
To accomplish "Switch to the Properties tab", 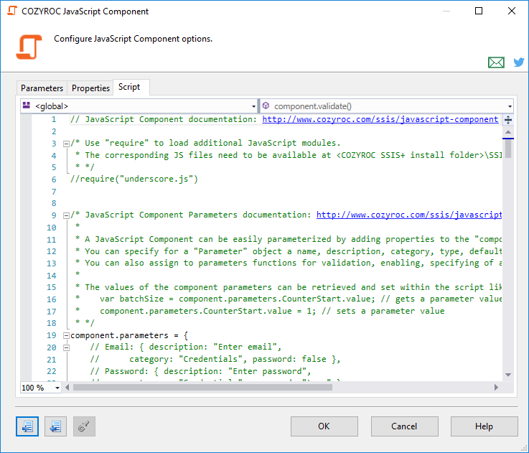I will (x=90, y=88).
